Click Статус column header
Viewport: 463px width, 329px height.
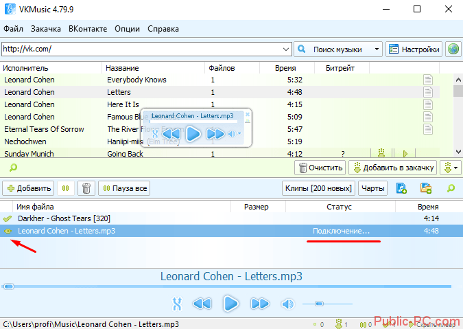pos(340,207)
